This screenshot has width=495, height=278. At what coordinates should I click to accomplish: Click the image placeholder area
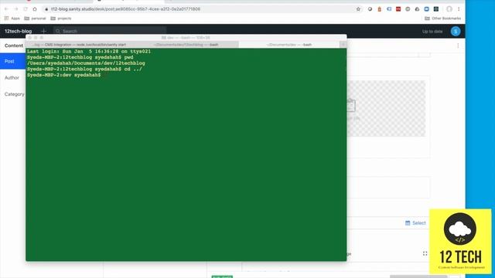pyautogui.click(x=386, y=108)
